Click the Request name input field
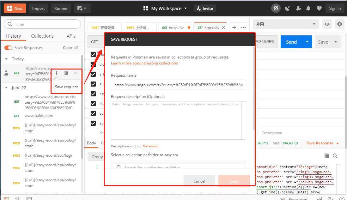 pyautogui.click(x=178, y=85)
